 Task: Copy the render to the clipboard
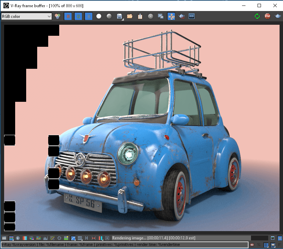(x=140, y=16)
